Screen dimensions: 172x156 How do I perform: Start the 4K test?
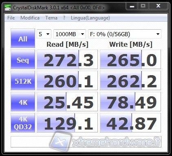tap(23, 102)
